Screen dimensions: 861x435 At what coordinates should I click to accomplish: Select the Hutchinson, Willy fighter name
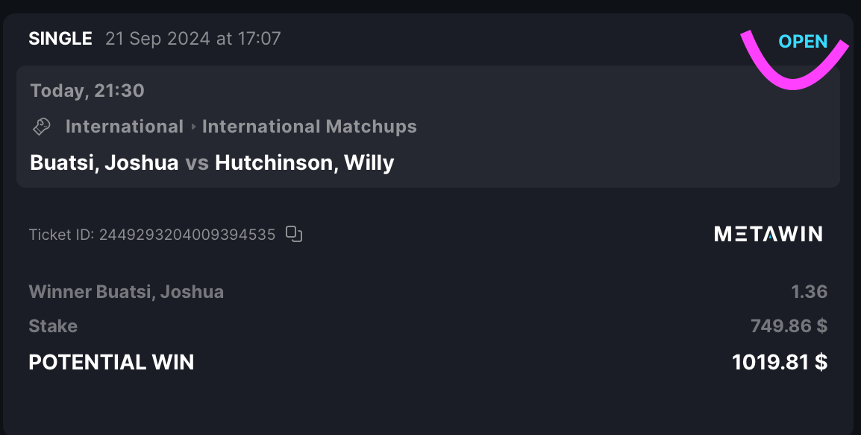(304, 162)
